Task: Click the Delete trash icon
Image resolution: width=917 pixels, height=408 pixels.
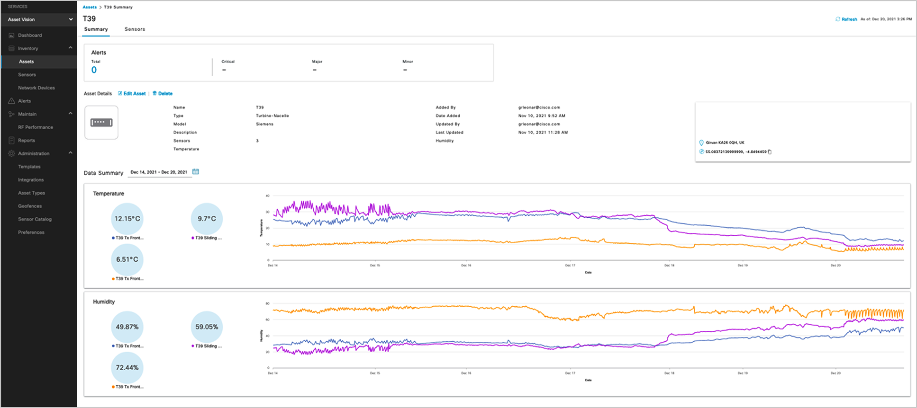Action: click(x=154, y=94)
